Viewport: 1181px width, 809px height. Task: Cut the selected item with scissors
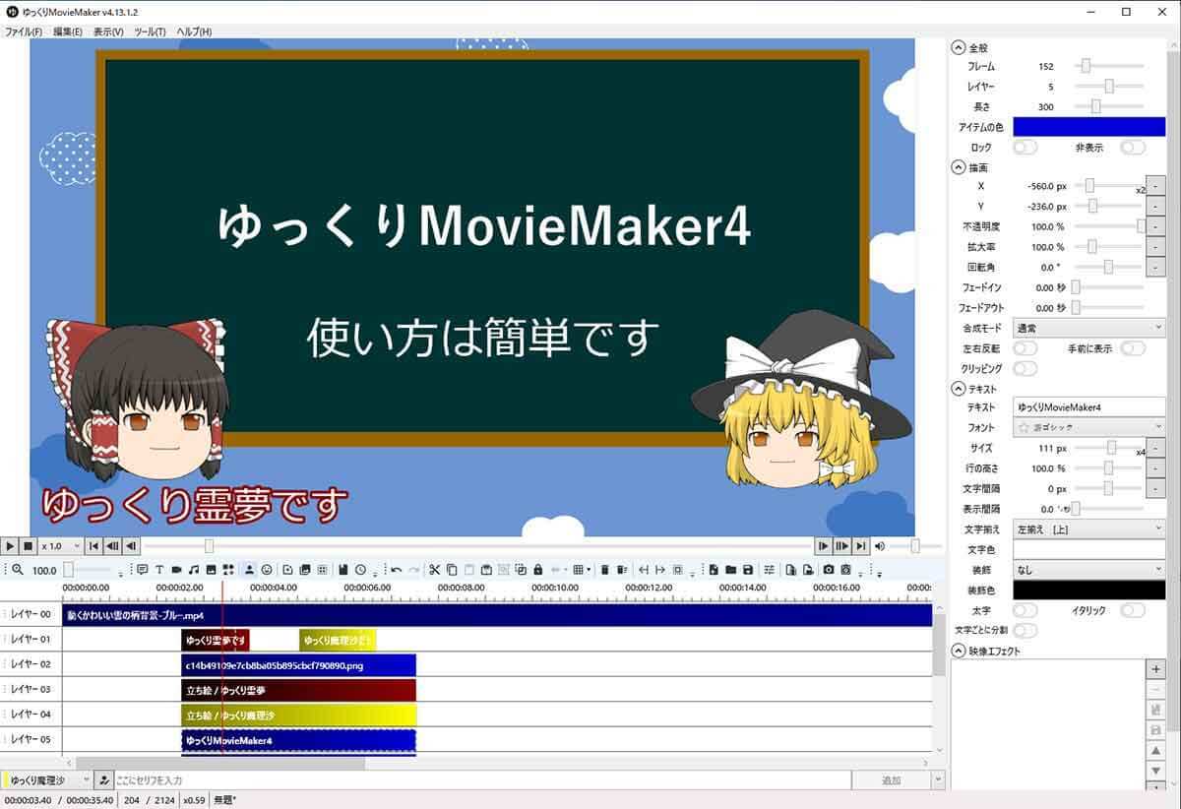click(x=434, y=570)
